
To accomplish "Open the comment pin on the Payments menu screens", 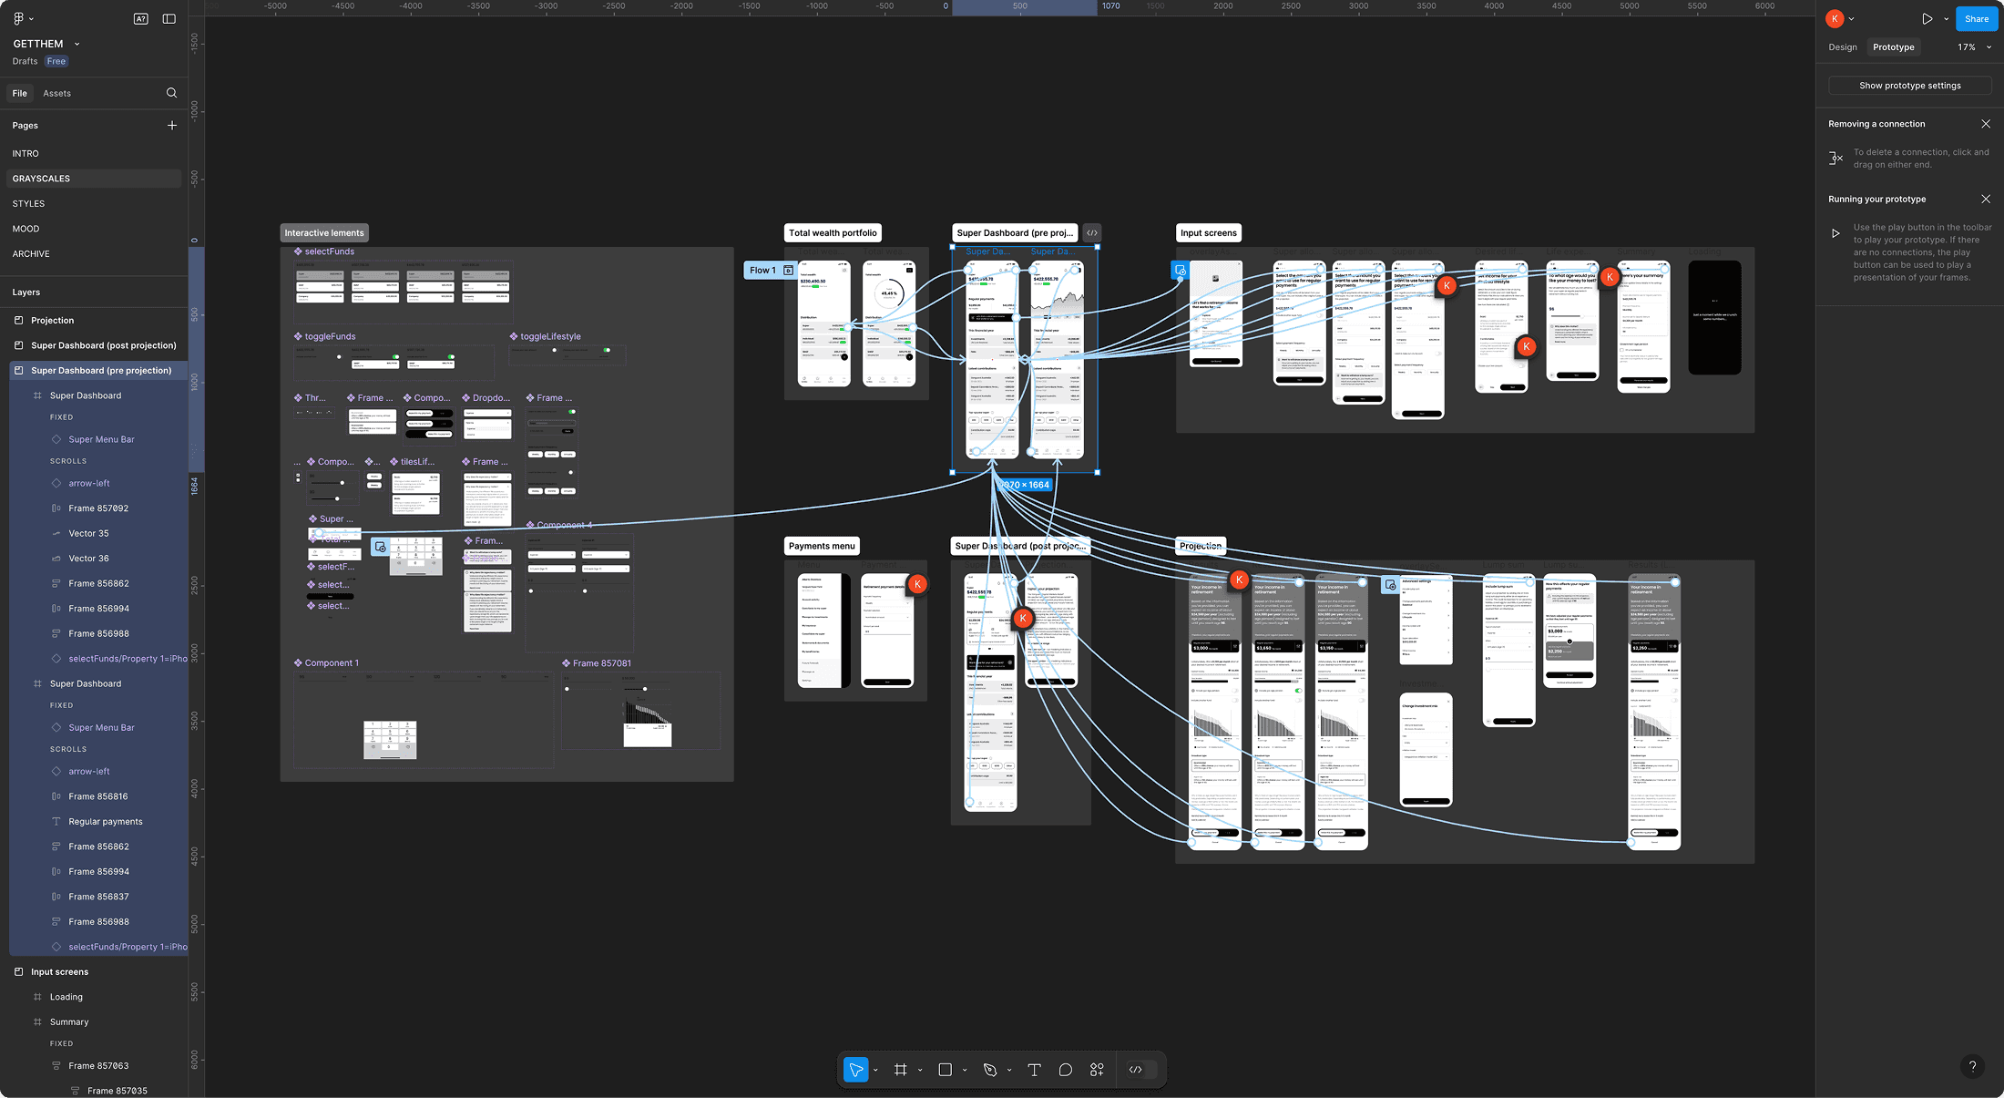I will coord(918,584).
